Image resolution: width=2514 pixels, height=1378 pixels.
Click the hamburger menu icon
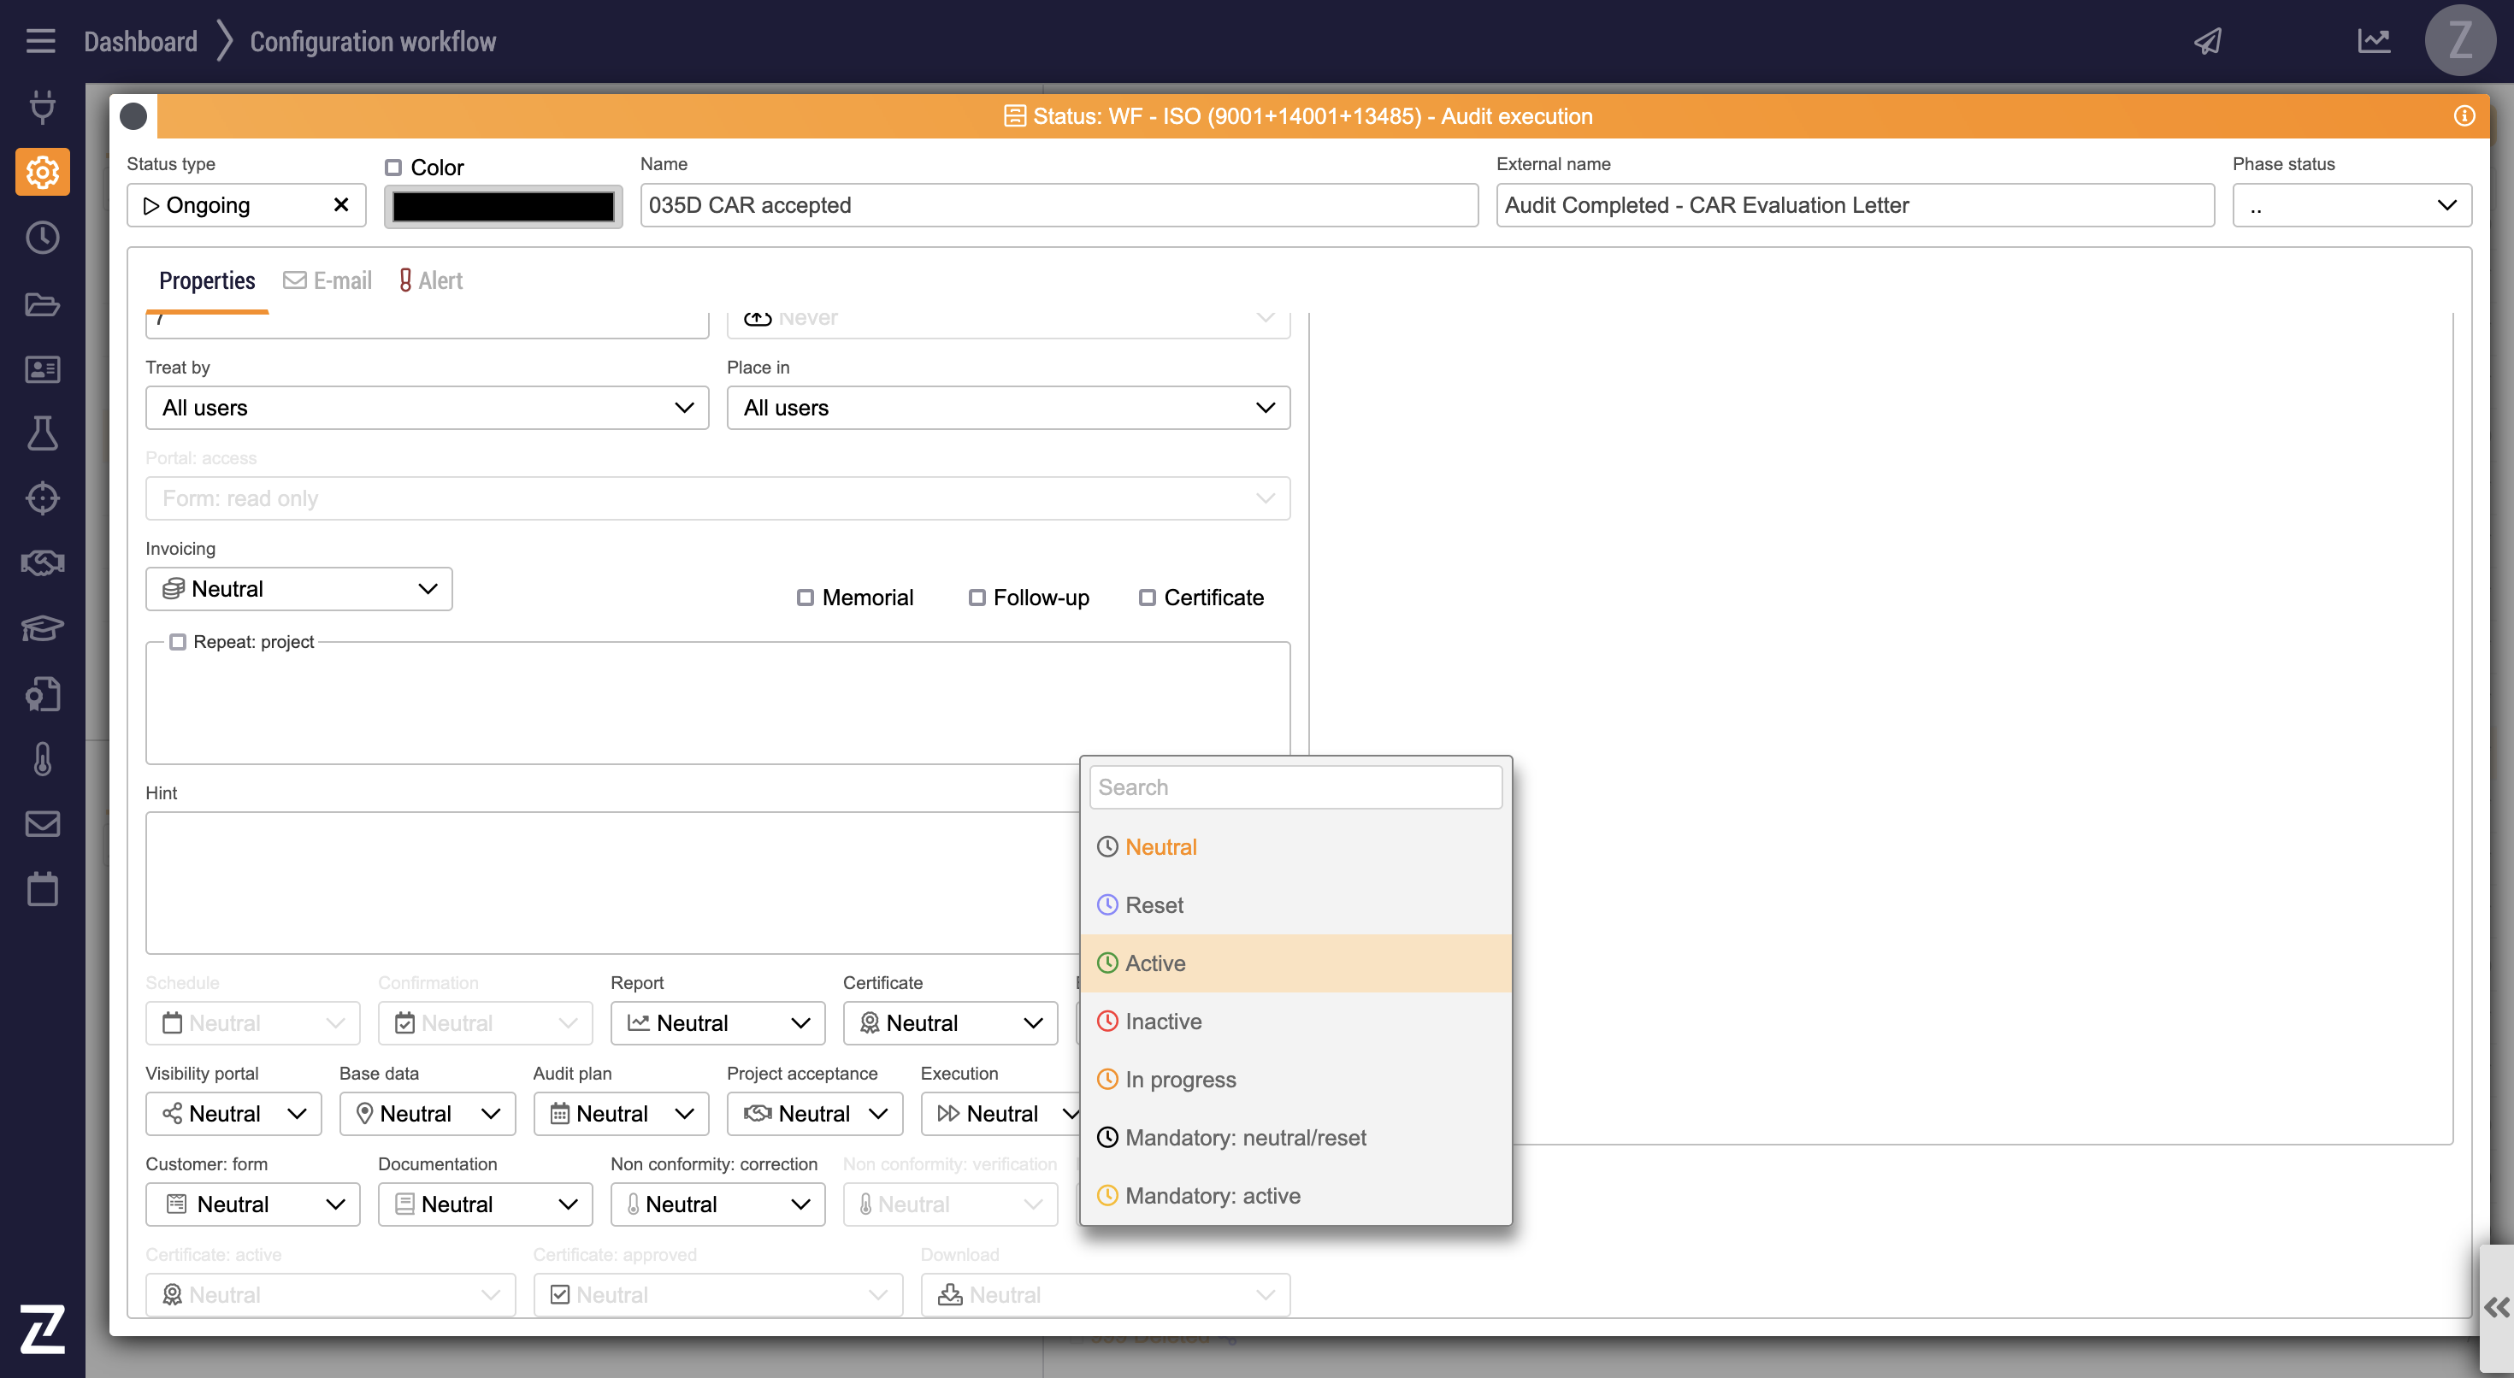coord(40,41)
